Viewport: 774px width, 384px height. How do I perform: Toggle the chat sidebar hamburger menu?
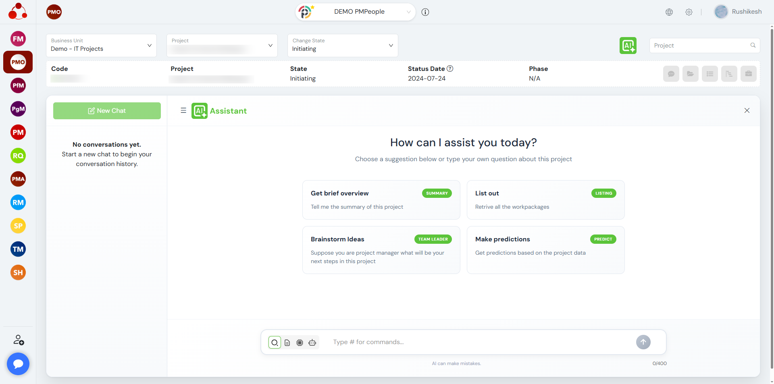tap(183, 110)
